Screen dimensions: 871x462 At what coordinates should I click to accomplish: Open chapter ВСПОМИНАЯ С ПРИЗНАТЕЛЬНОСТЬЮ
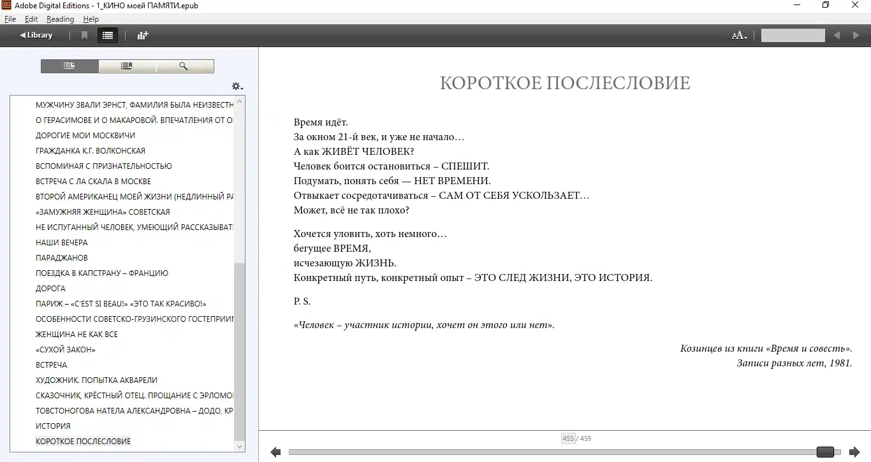click(x=104, y=166)
